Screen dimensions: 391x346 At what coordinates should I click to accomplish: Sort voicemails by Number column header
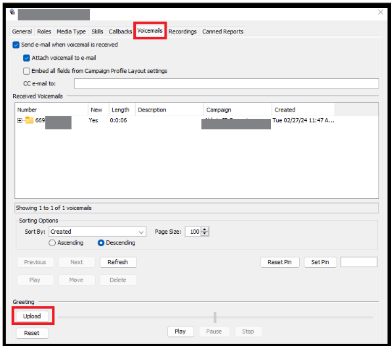tap(51, 110)
